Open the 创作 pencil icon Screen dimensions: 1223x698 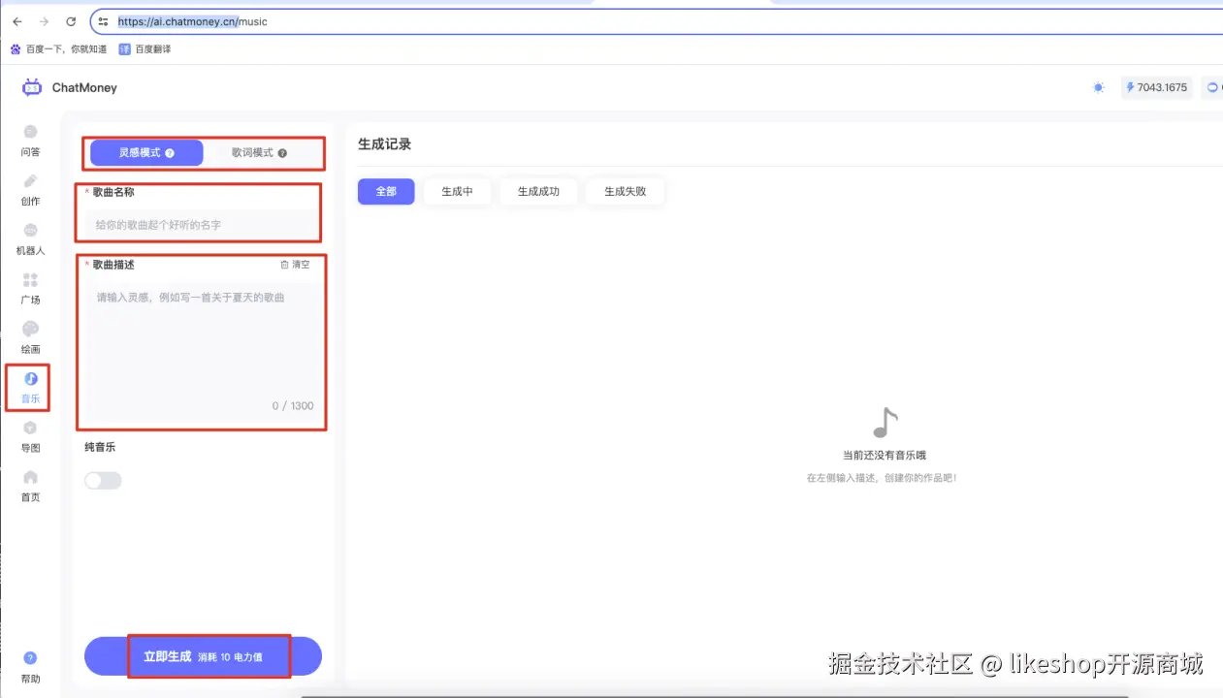point(30,181)
